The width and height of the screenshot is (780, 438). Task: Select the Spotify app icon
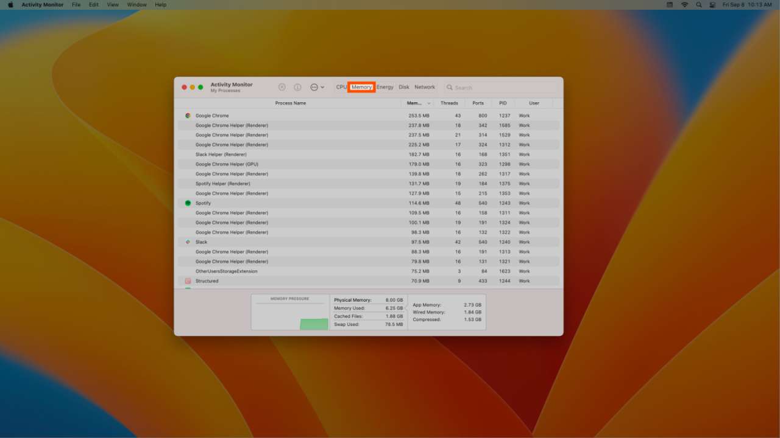coord(188,203)
